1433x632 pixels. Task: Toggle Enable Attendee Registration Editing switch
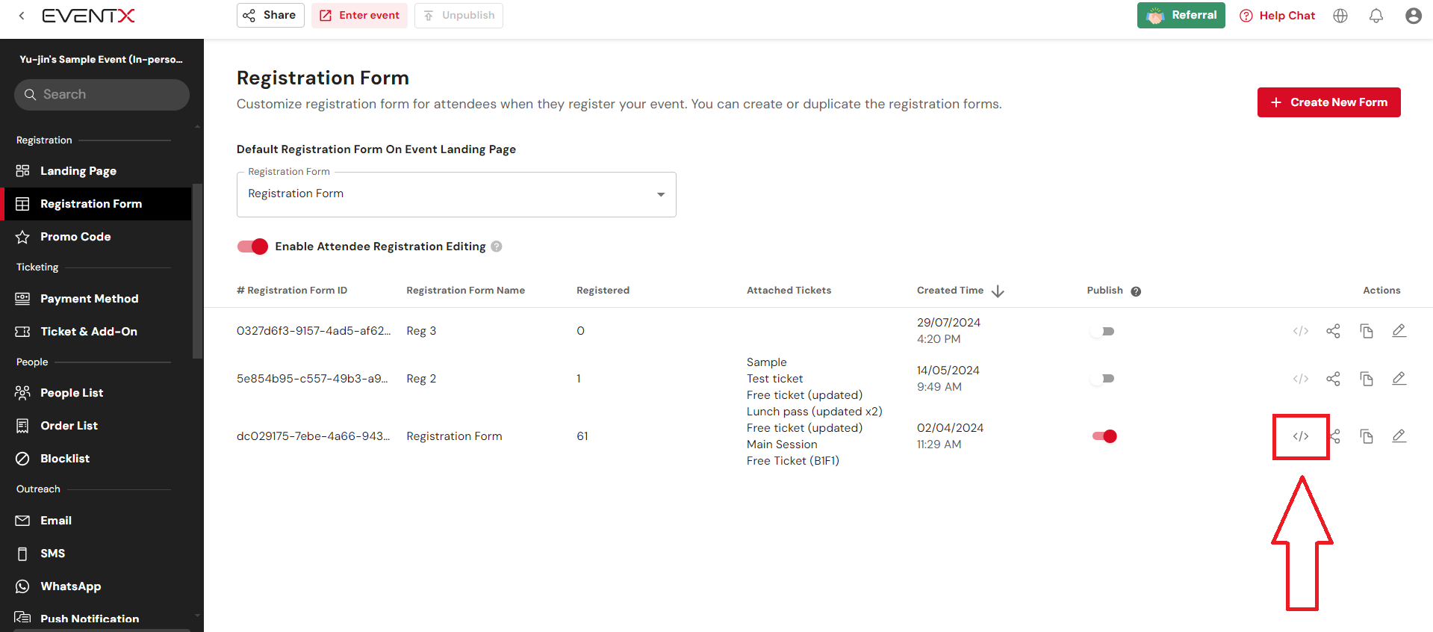coord(252,247)
